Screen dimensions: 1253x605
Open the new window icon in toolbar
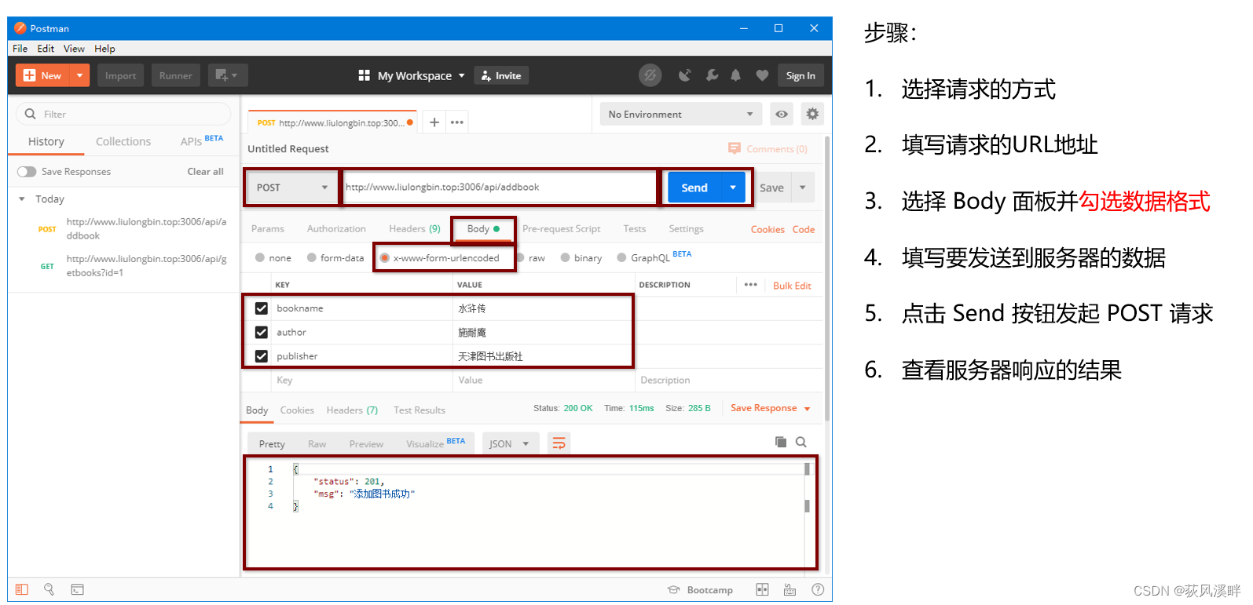pos(228,75)
